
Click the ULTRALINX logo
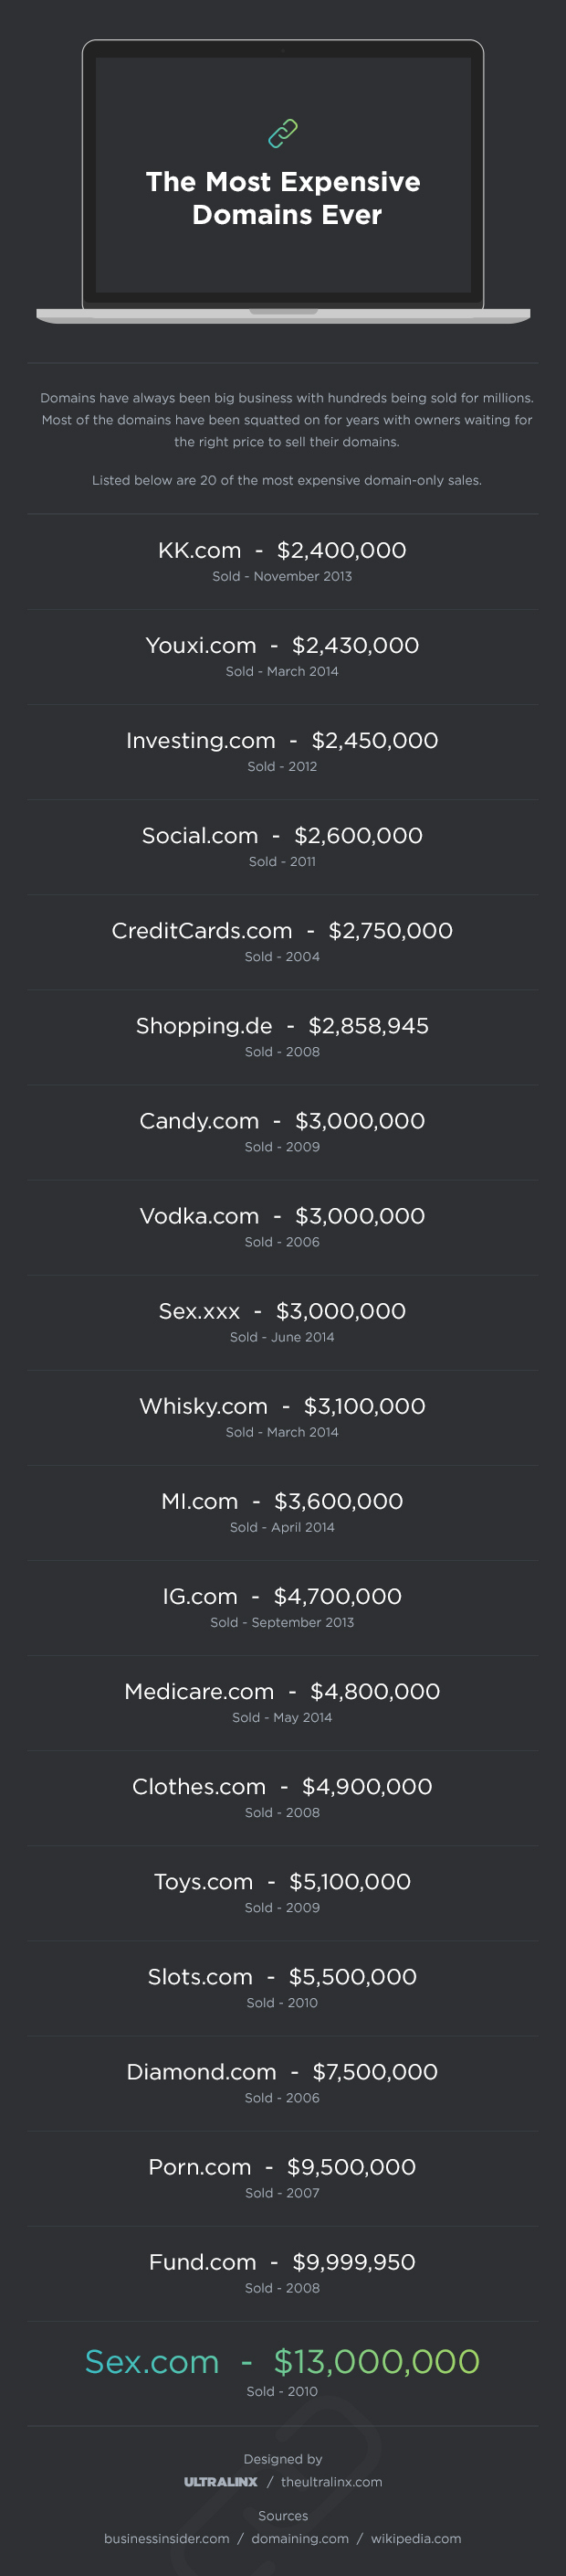click(x=221, y=2481)
